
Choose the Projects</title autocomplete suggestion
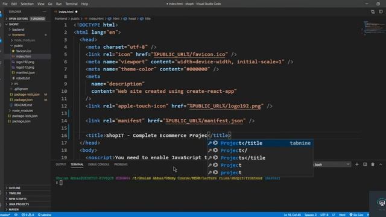[x=260, y=158]
